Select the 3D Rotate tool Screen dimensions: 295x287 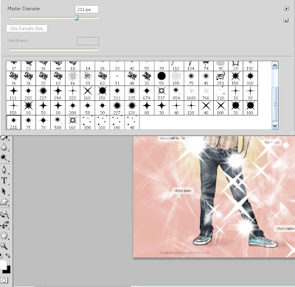pos(4,215)
